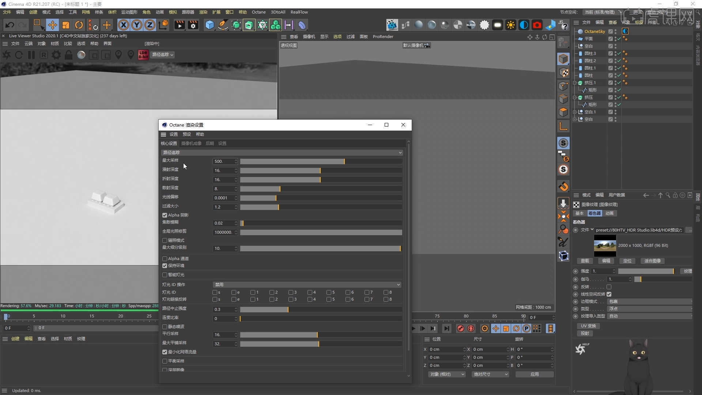Toggle the 保持环境 checkbox

[x=165, y=266]
